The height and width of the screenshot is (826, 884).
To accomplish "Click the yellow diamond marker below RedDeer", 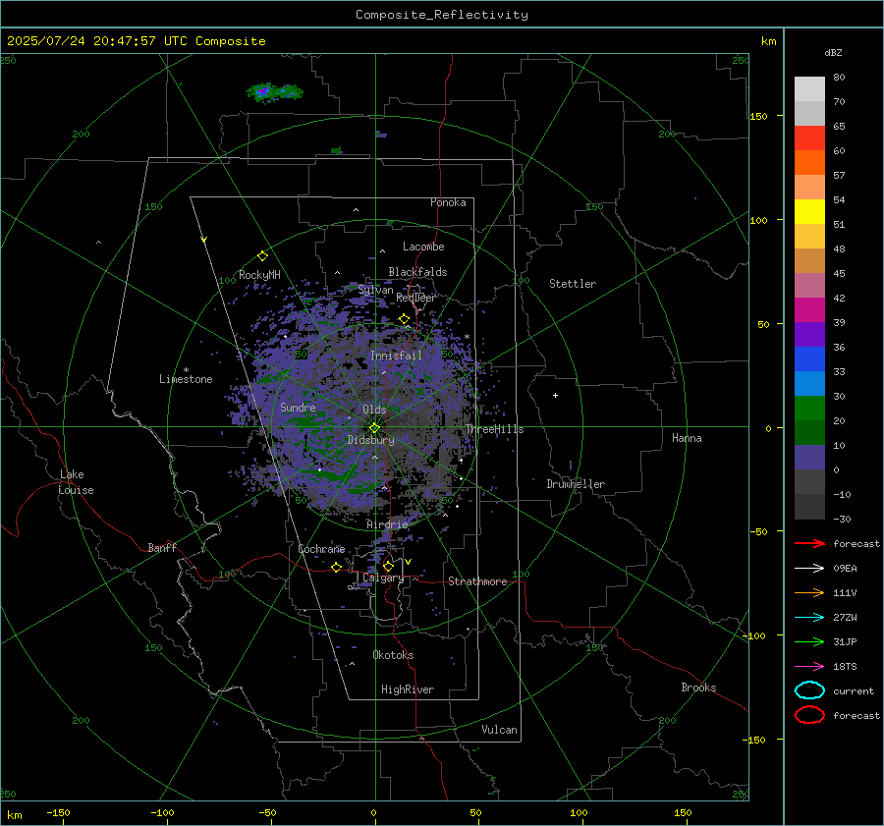I will click(404, 319).
